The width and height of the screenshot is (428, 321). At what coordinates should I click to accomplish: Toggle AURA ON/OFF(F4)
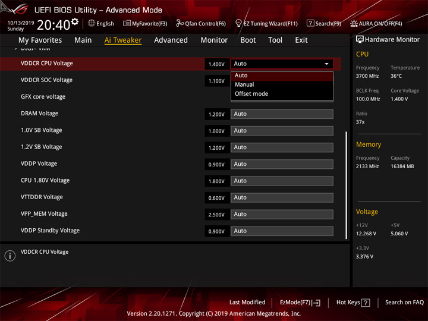(376, 23)
